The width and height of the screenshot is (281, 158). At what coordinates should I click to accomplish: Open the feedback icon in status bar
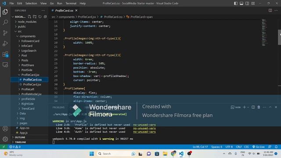270,147
